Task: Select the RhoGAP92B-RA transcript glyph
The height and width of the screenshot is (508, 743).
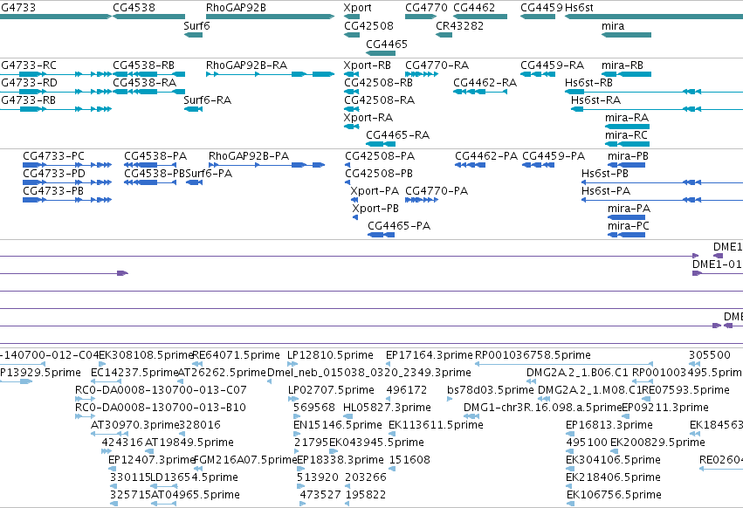Action: click(x=270, y=74)
